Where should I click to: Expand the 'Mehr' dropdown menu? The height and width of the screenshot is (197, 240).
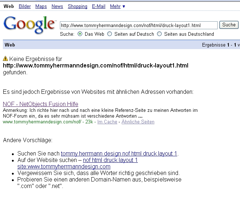(118, 6)
